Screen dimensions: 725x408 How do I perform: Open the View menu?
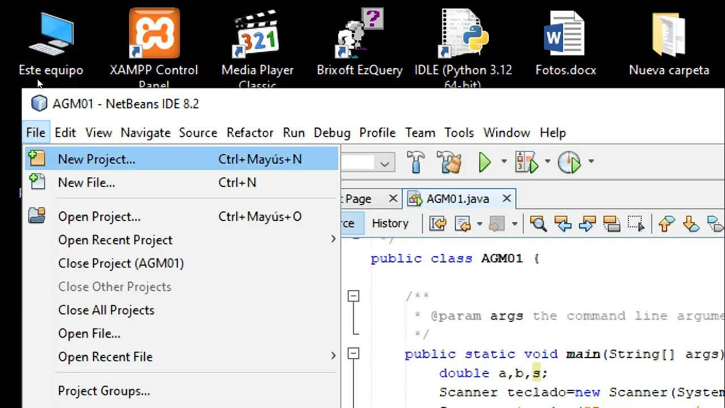[x=99, y=133]
